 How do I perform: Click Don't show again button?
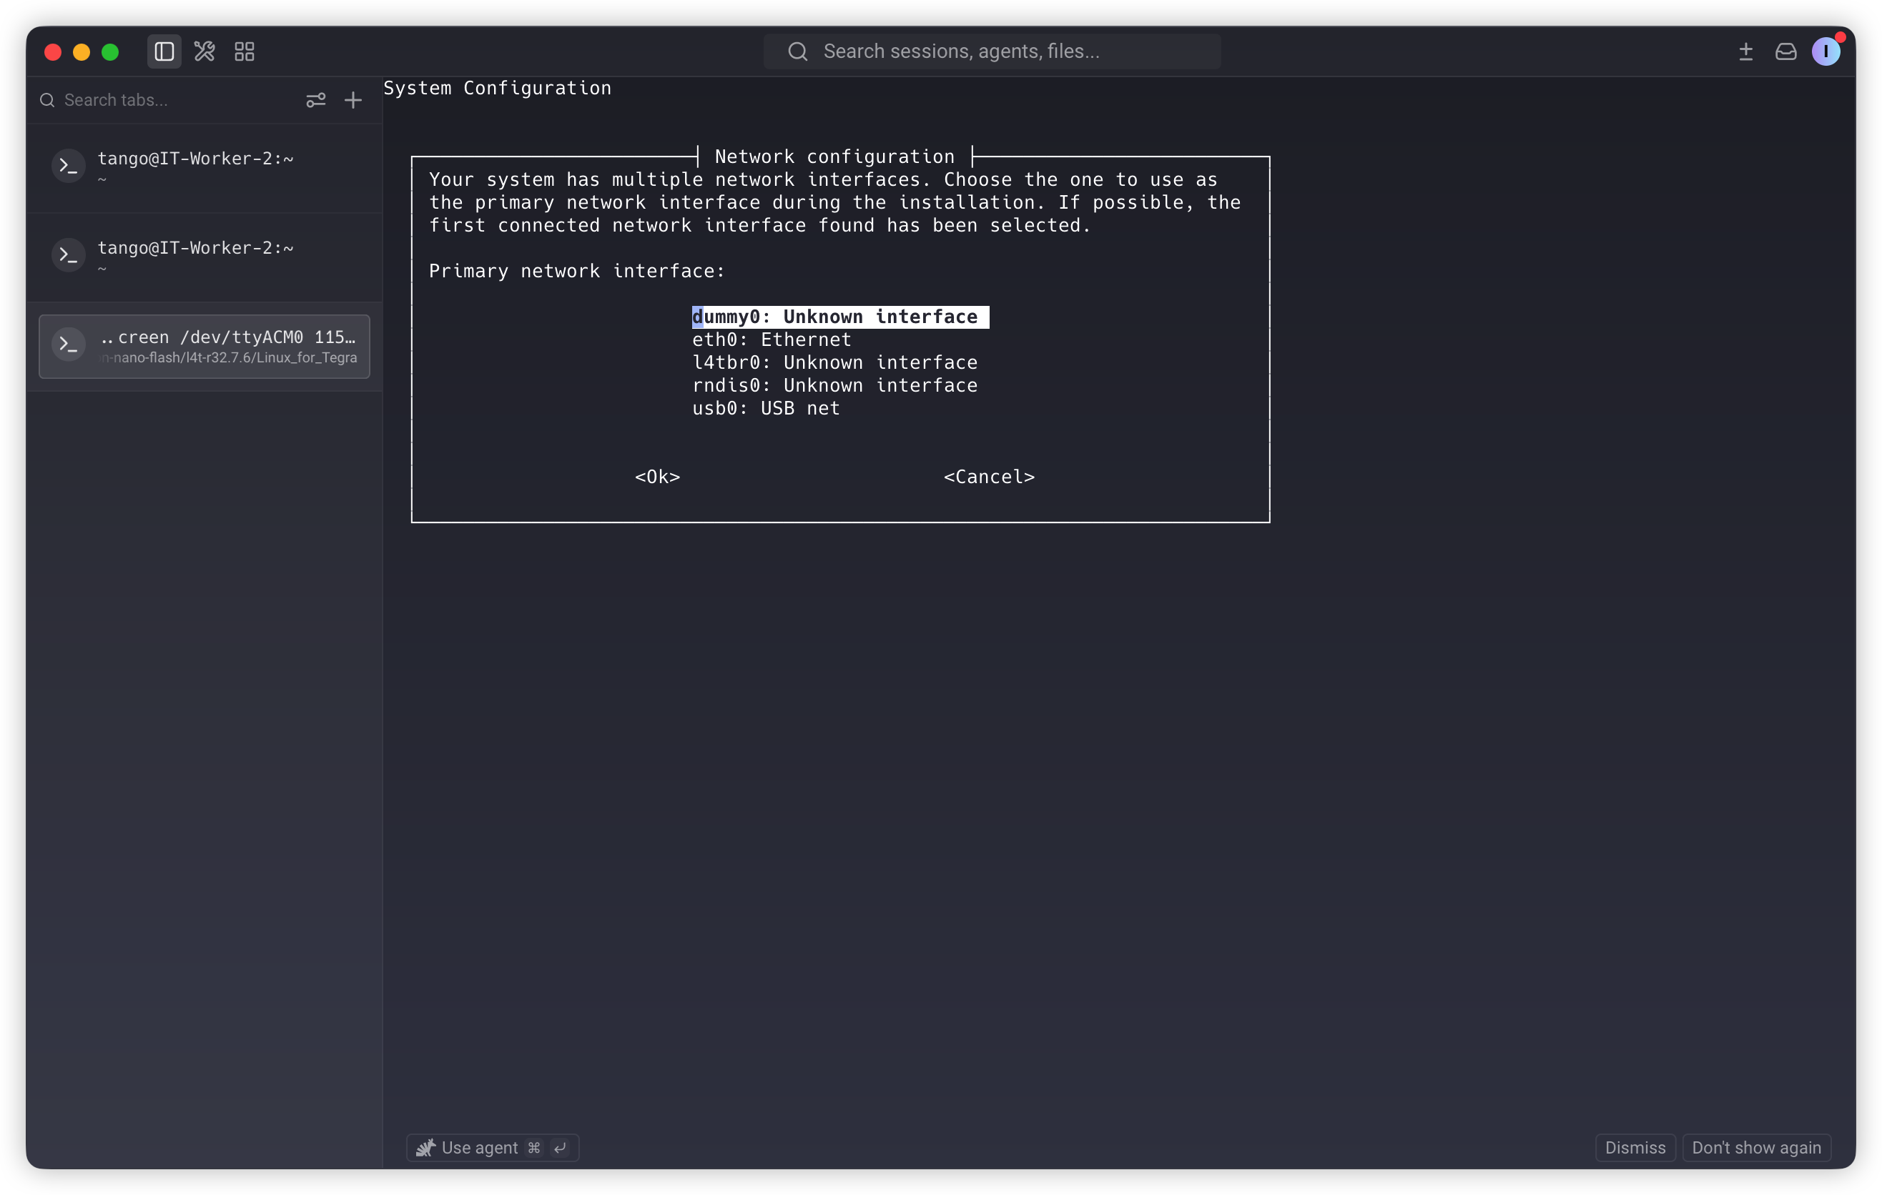[x=1756, y=1147]
